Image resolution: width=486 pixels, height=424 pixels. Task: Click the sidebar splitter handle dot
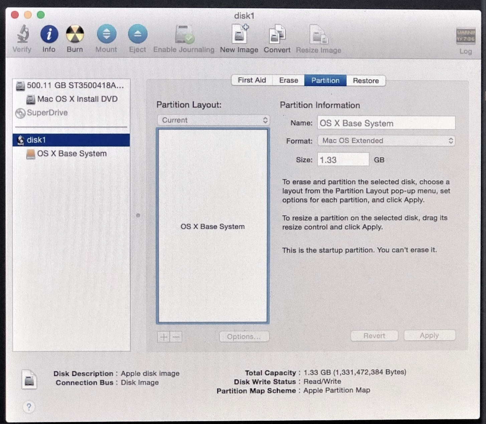pyautogui.click(x=138, y=215)
